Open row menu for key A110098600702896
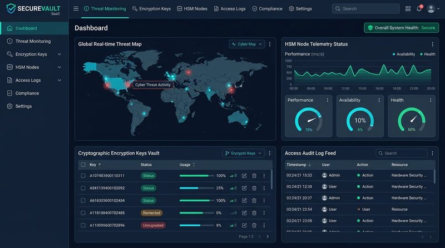This screenshot has height=248, width=445. coord(264,225)
